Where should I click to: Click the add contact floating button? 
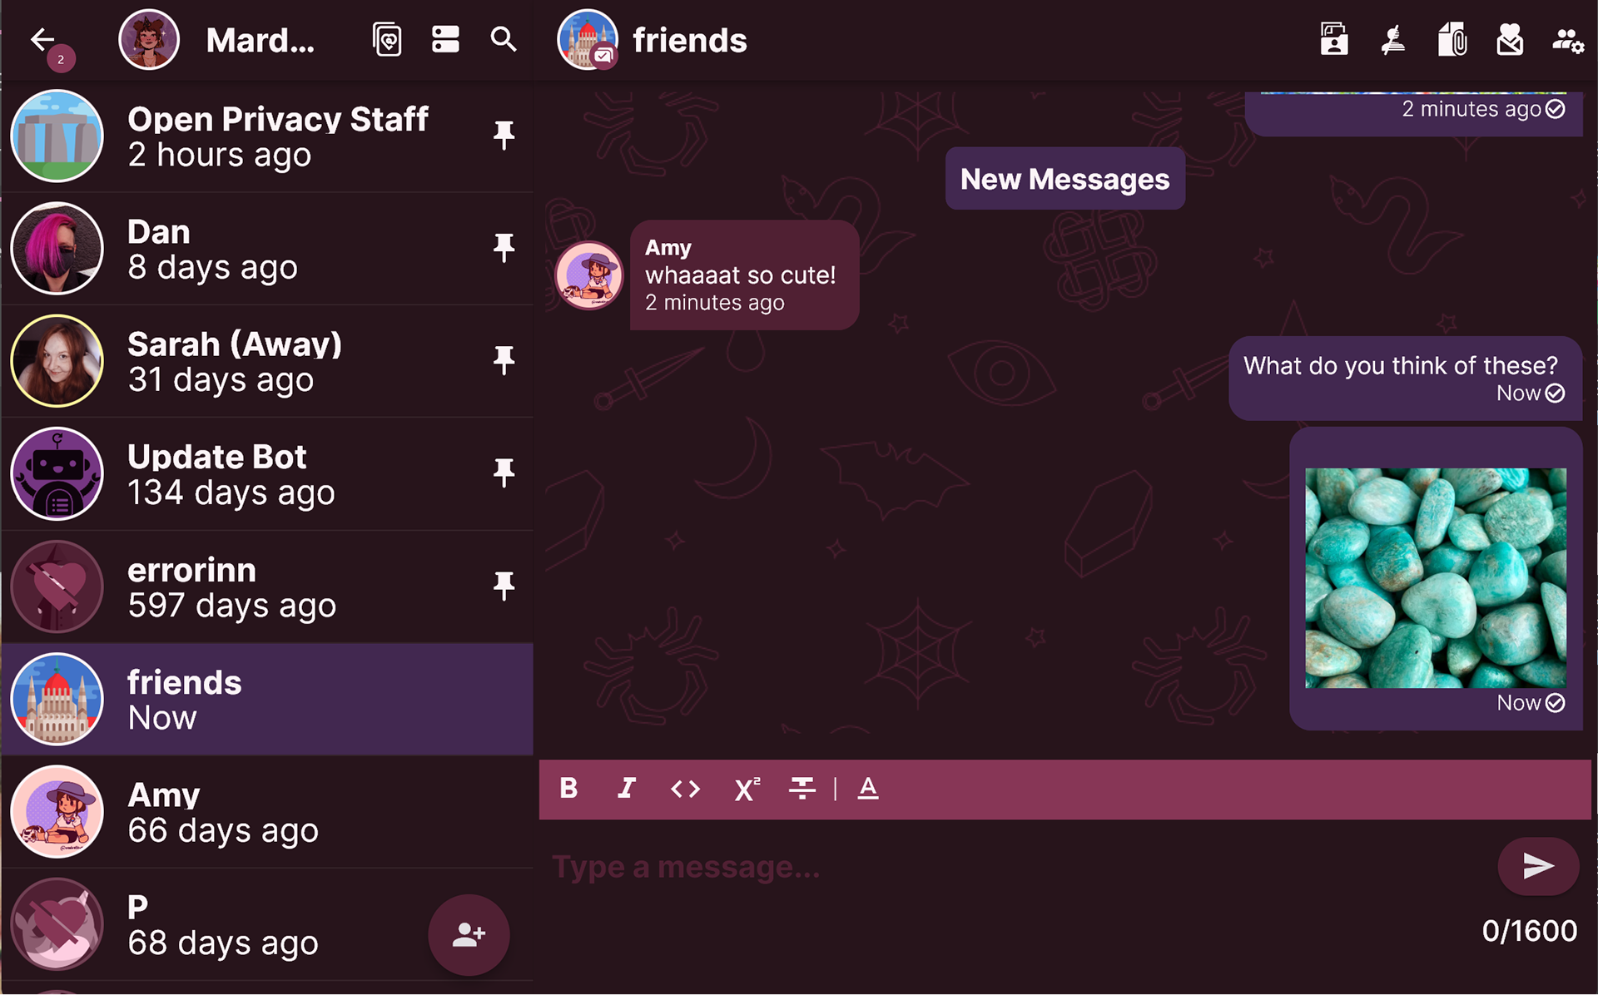tap(469, 935)
